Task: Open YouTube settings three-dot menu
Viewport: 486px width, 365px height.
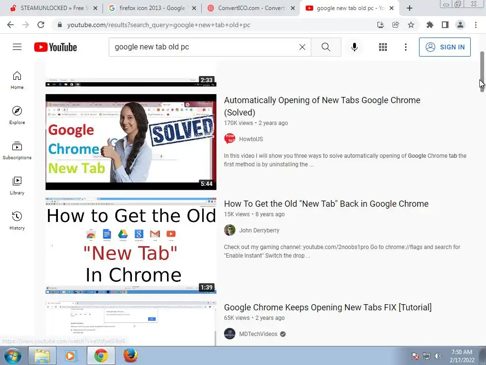Action: [405, 47]
